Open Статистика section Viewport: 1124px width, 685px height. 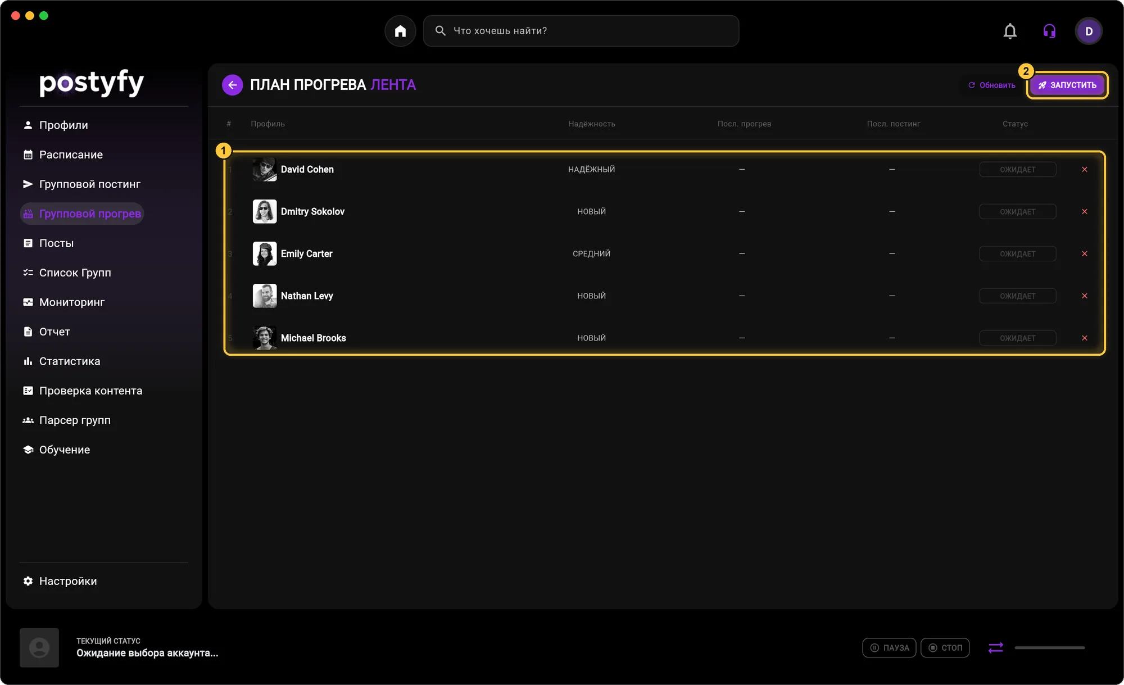61,361
